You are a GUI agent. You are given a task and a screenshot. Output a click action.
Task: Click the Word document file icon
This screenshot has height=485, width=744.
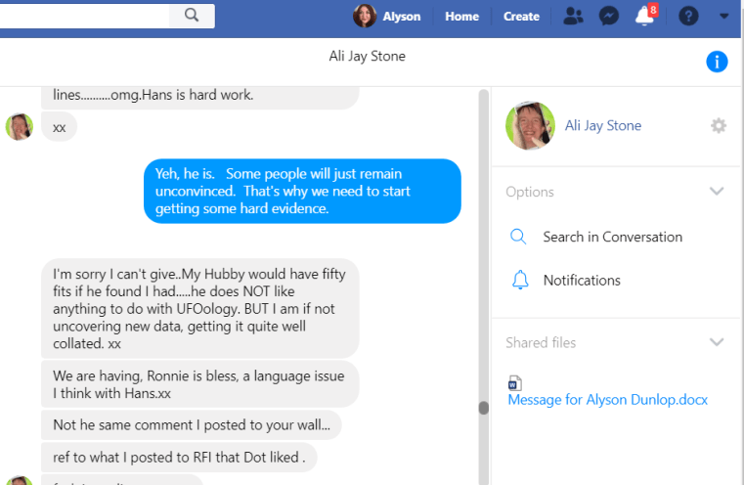click(x=515, y=383)
